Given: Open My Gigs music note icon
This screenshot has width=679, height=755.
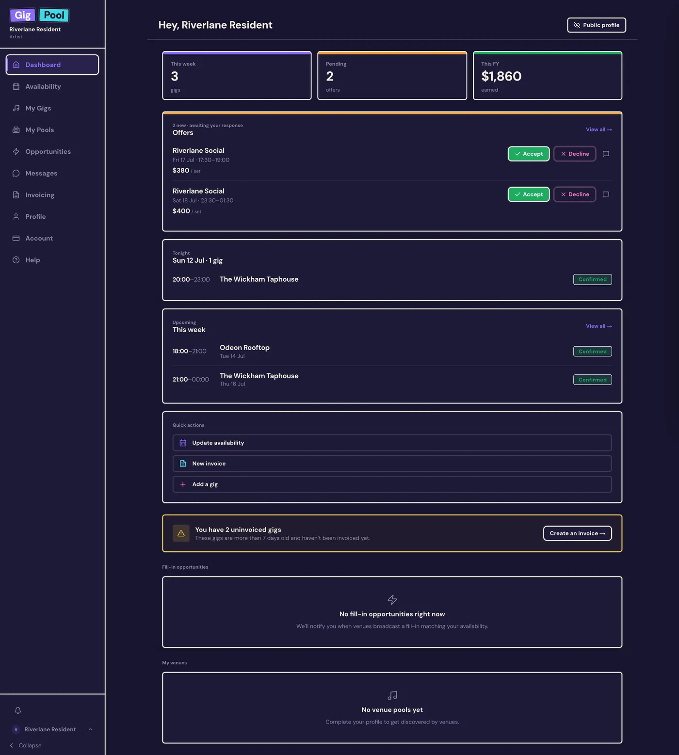Looking at the screenshot, I should pyautogui.click(x=16, y=108).
